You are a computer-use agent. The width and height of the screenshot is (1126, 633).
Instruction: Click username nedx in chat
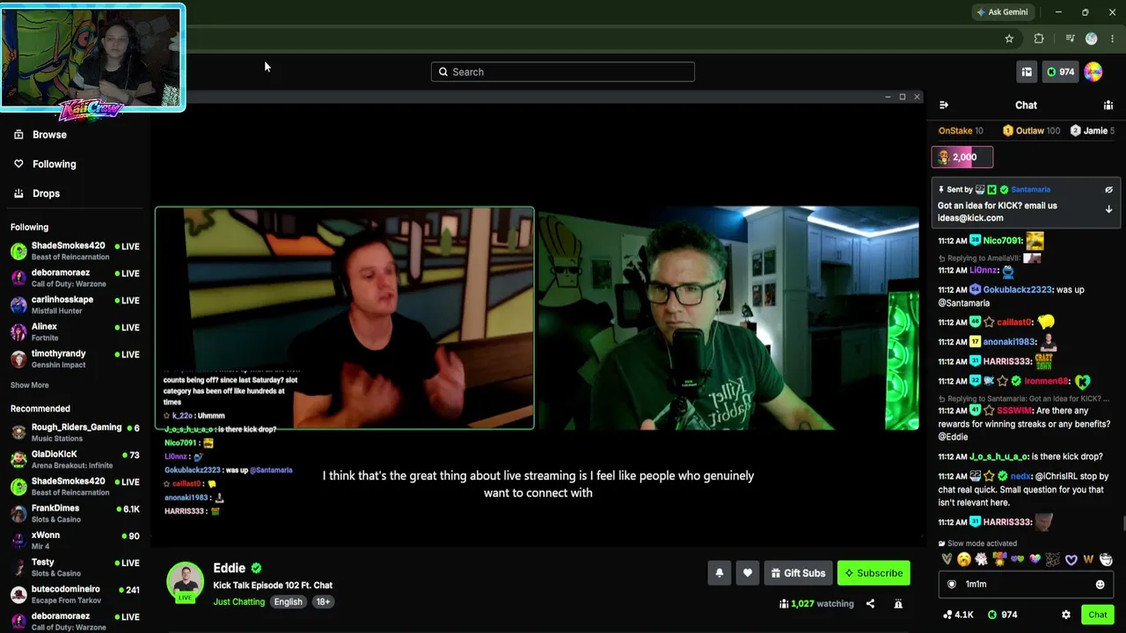[x=1020, y=477]
